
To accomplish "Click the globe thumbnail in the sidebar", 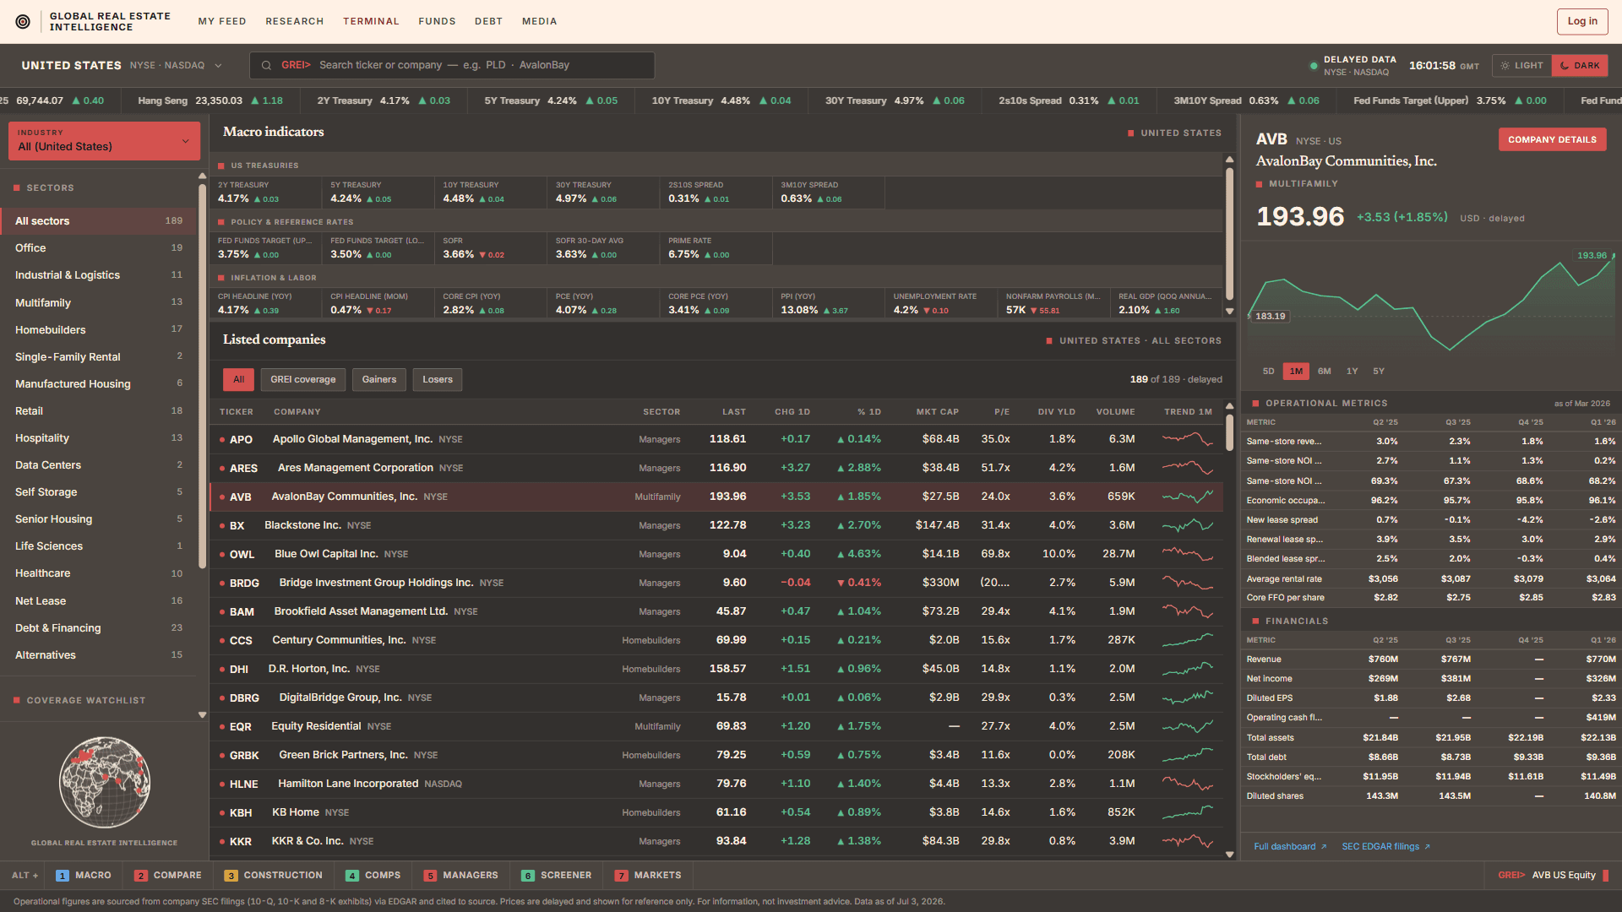I will (x=105, y=783).
